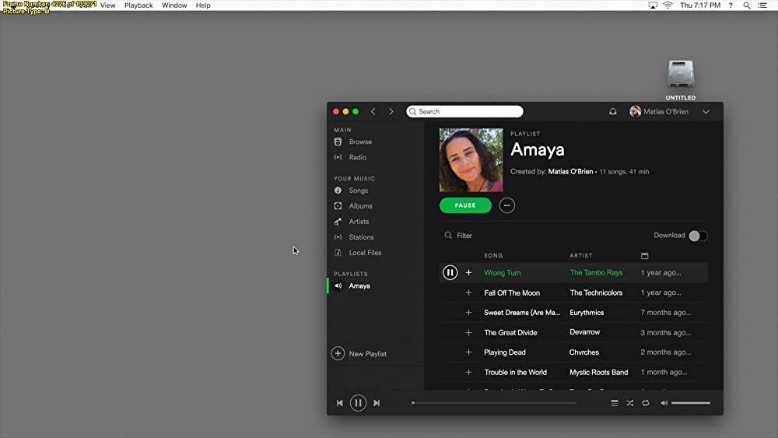This screenshot has height=438, width=778.
Task: Sort by the date added calendar column
Action: click(x=644, y=255)
